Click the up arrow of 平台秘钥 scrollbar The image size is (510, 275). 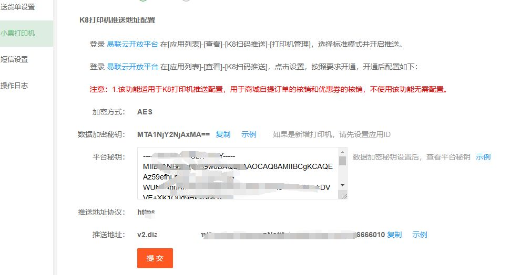click(342, 152)
